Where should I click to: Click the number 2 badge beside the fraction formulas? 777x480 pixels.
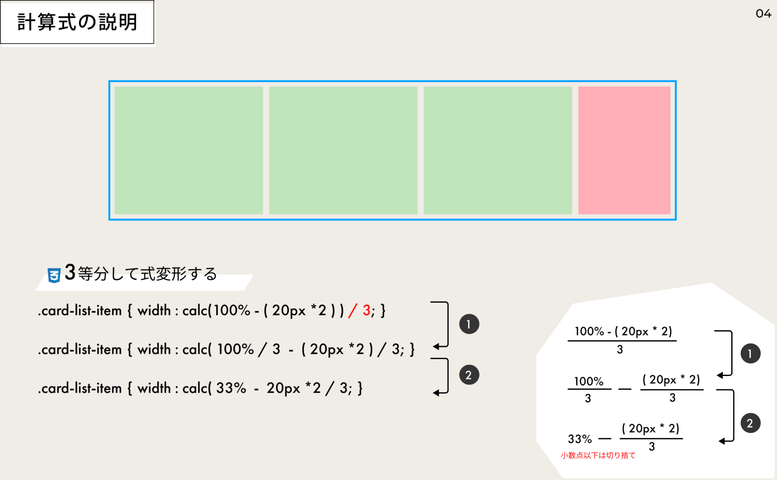(750, 423)
